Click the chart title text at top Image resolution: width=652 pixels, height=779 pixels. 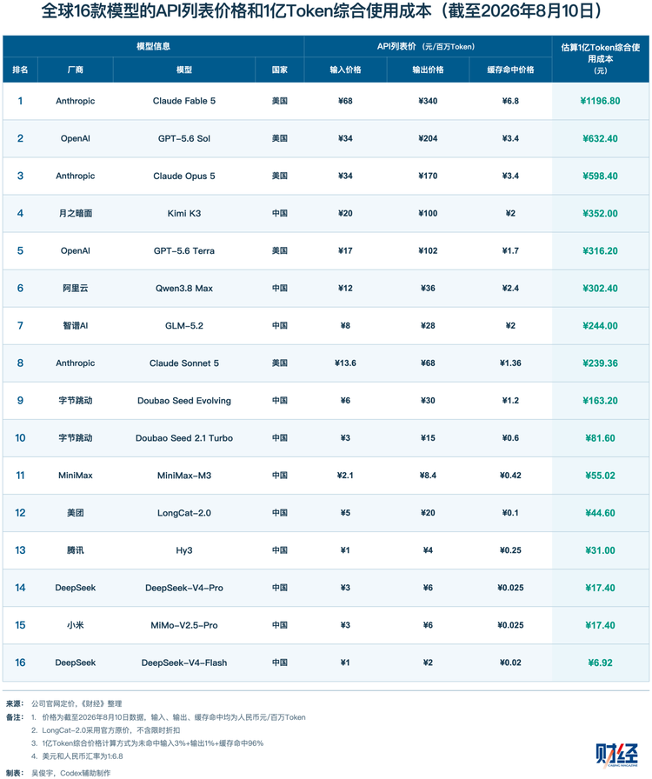[323, 11]
